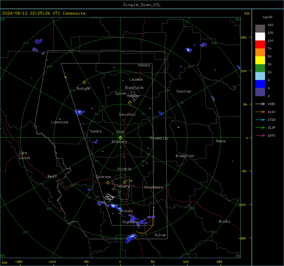Click the Vulcan town label
The height and width of the screenshot is (266, 284).
(161, 235)
